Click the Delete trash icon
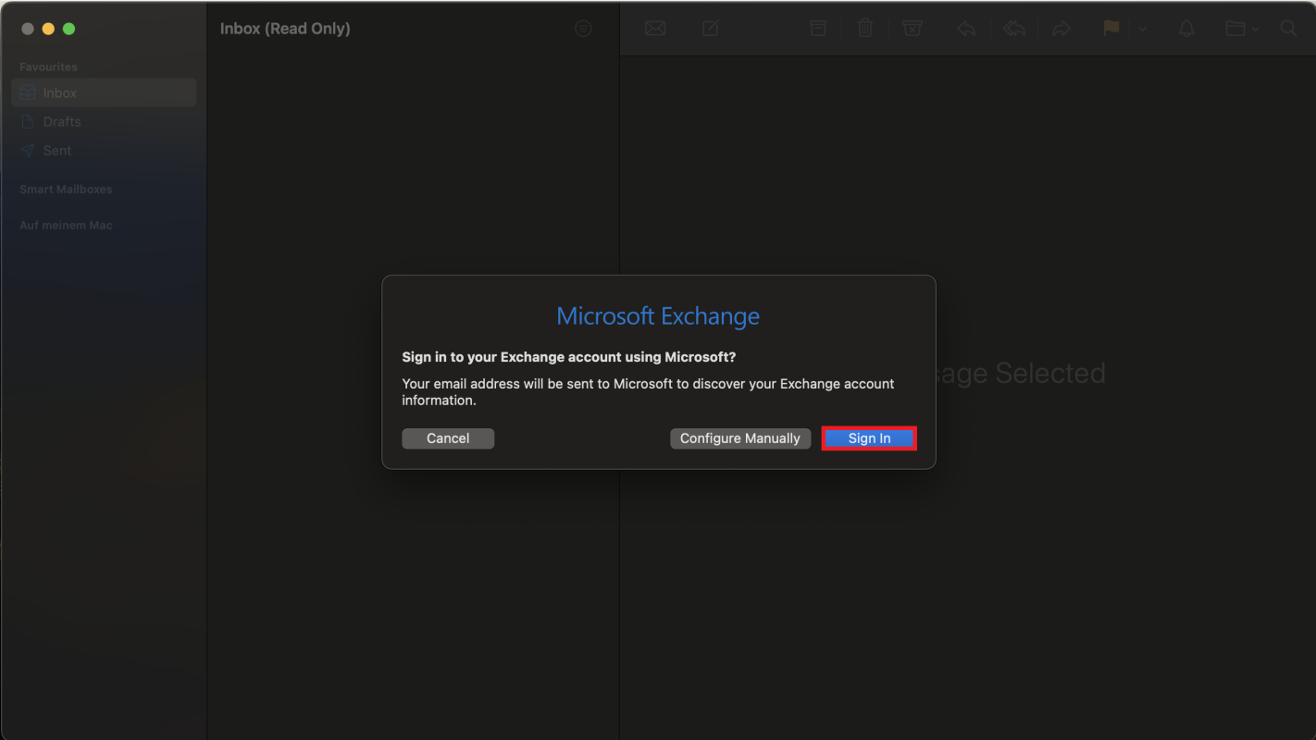The height and width of the screenshot is (740, 1316). [x=865, y=29]
